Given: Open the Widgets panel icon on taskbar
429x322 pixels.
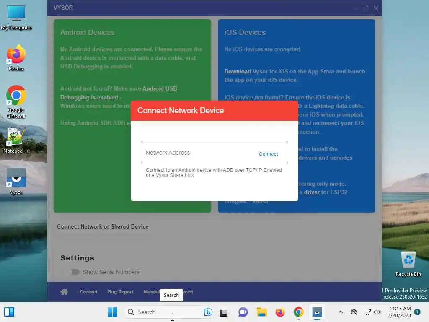Looking at the screenshot, I should (9, 312).
